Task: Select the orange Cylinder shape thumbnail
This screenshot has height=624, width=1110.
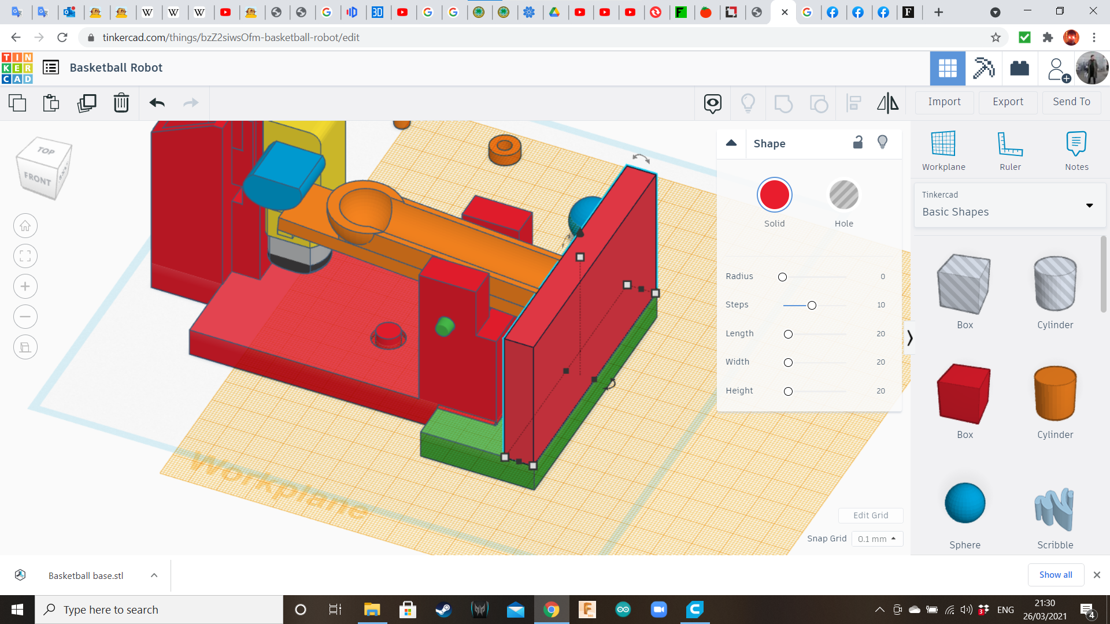Action: click(1054, 393)
